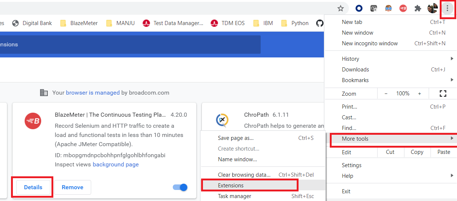Follow the 'browser is managed' link

point(93,93)
